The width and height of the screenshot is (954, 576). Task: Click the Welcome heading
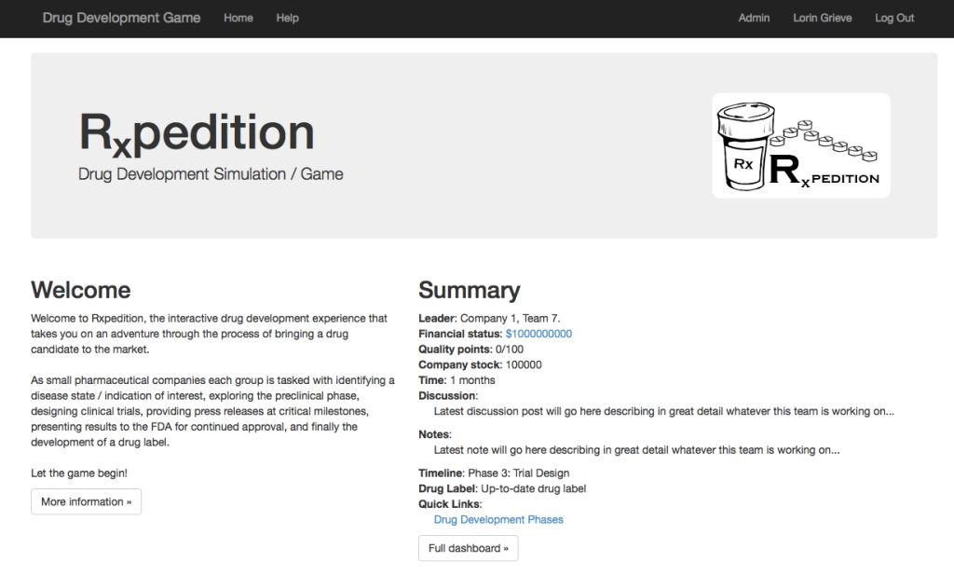pyautogui.click(x=81, y=290)
